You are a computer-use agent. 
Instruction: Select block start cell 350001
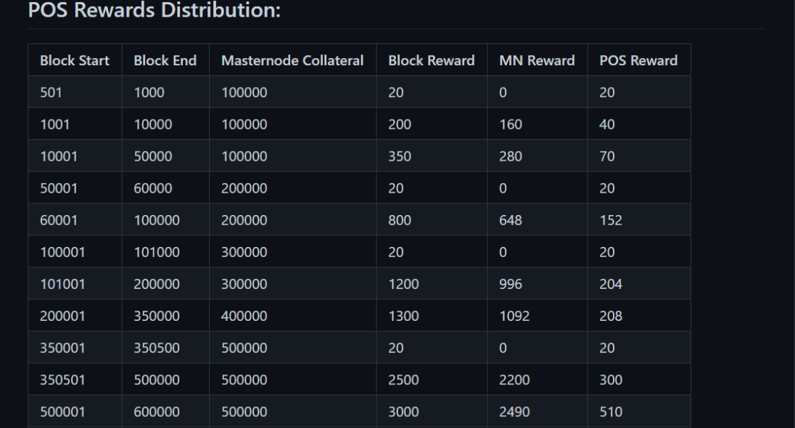(62, 347)
